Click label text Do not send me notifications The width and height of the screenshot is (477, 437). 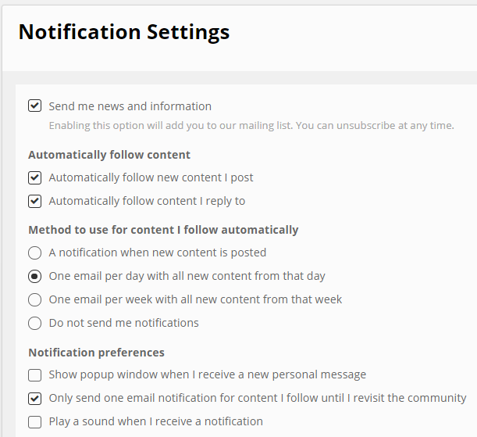point(124,323)
